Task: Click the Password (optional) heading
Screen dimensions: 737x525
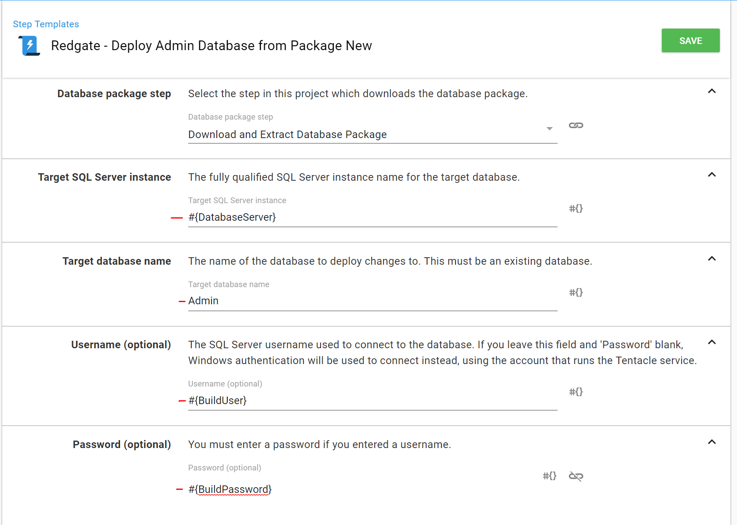Action: [122, 445]
